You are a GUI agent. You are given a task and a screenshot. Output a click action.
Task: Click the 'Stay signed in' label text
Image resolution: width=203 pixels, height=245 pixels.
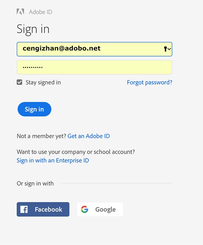[43, 82]
